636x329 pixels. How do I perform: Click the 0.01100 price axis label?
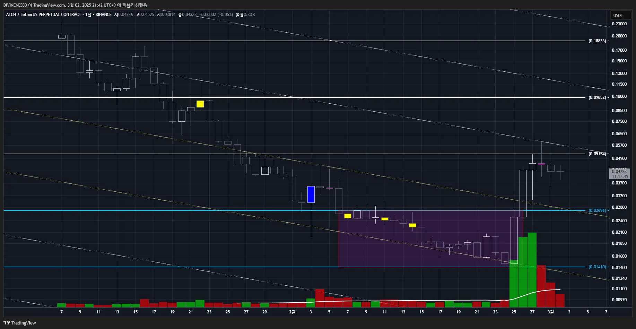pyautogui.click(x=619, y=289)
